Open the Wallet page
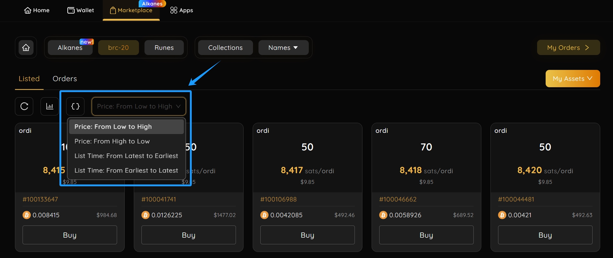 pos(80,10)
